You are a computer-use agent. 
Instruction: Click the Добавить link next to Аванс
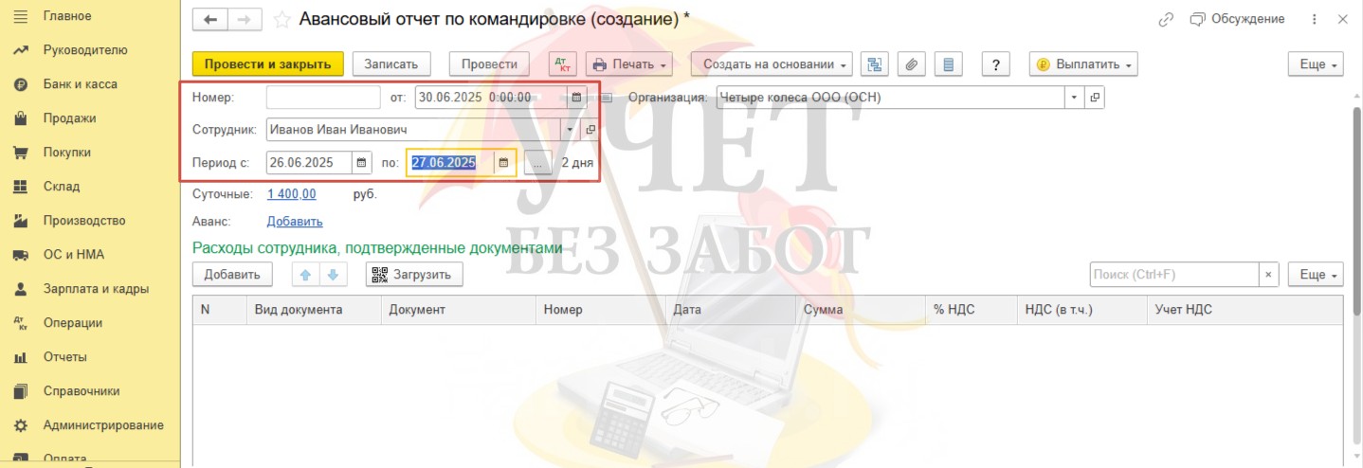tap(295, 222)
